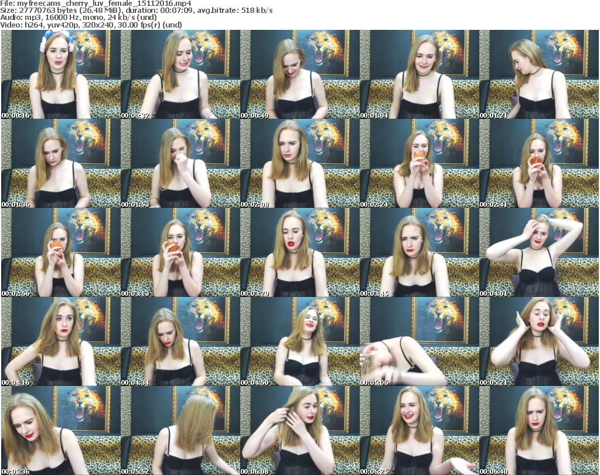600x475 pixels.
Task: View the frame stamped 00:05:52
Action: coord(180,430)
